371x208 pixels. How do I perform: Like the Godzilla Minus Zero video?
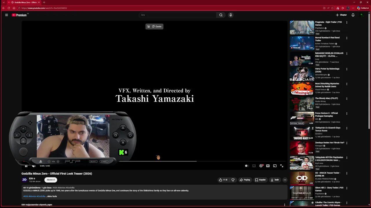pos(223,180)
